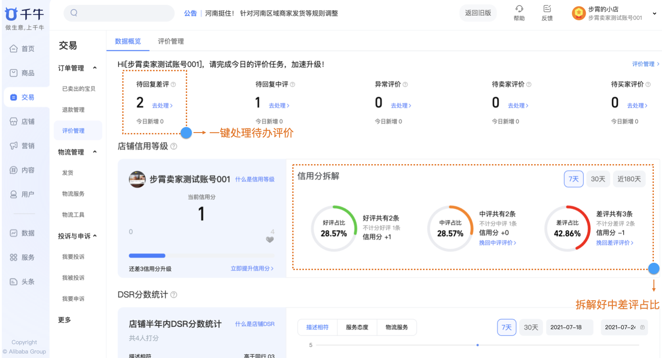Image resolution: width=662 pixels, height=358 pixels.
Task: Open 物流工具 menu item
Action: pyautogui.click(x=74, y=215)
